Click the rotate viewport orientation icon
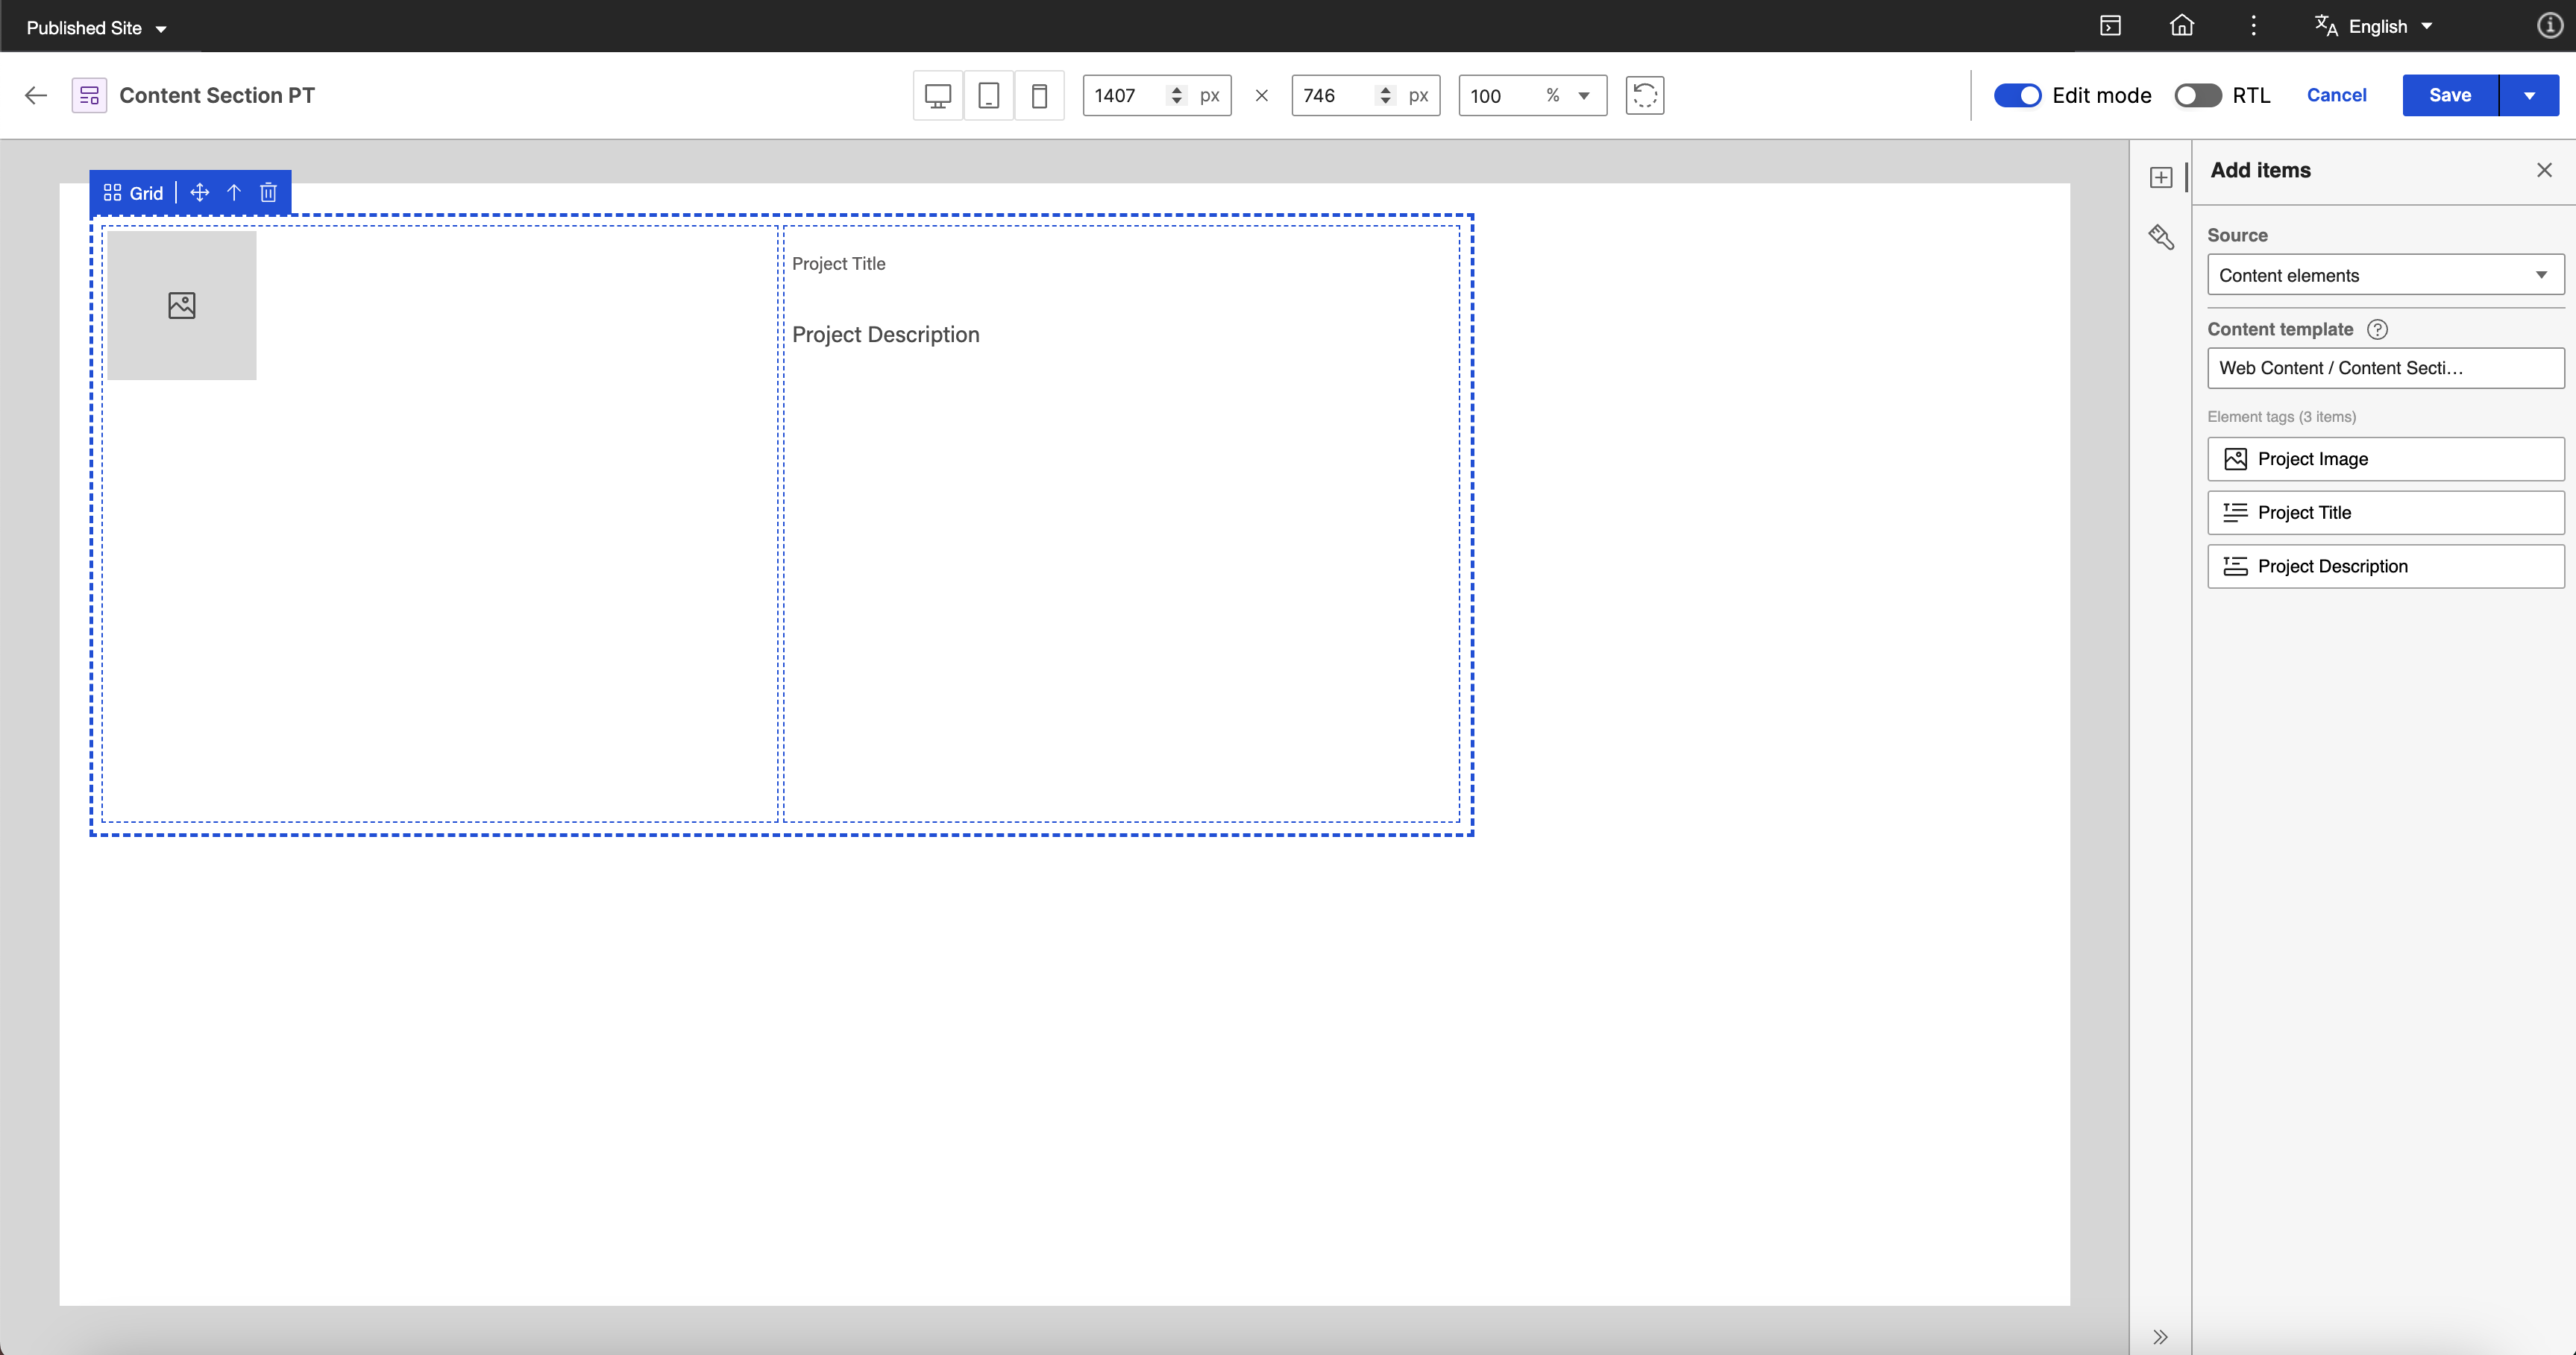Viewport: 2576px width, 1355px height. 1644,96
